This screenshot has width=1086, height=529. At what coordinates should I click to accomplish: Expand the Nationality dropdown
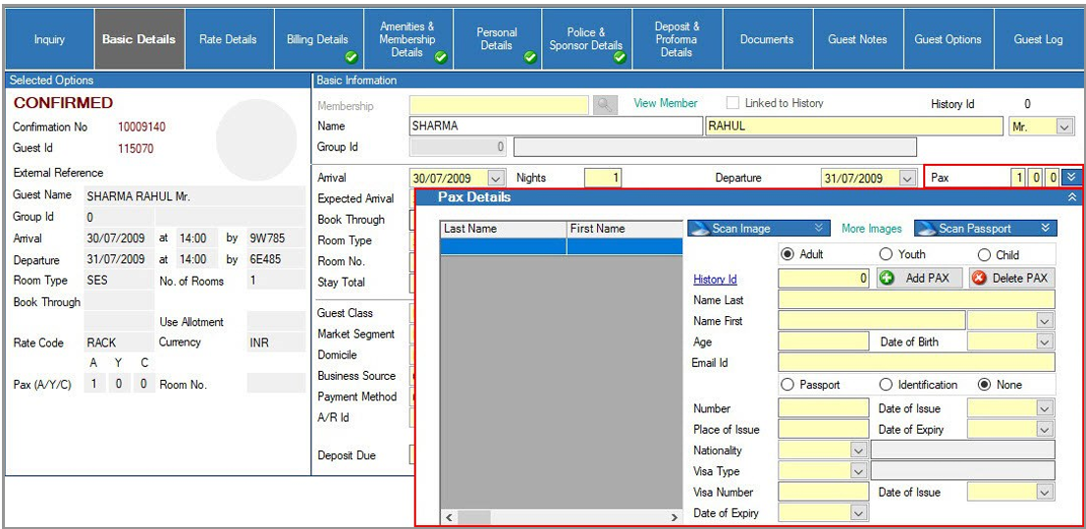coord(858,450)
